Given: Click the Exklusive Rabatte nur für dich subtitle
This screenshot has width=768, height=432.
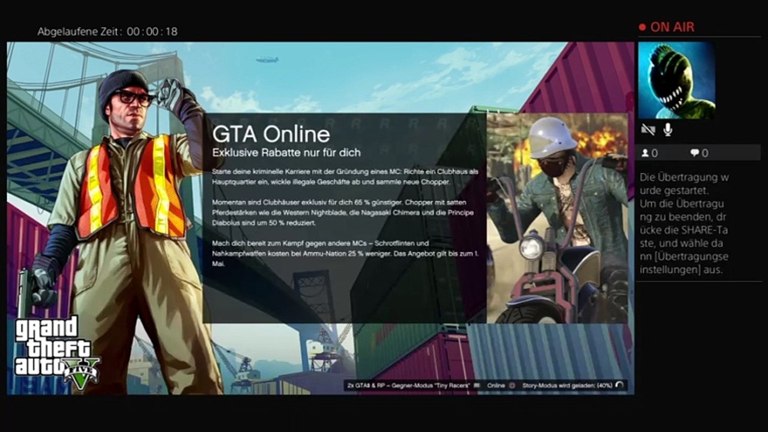Looking at the screenshot, I should coord(286,152).
